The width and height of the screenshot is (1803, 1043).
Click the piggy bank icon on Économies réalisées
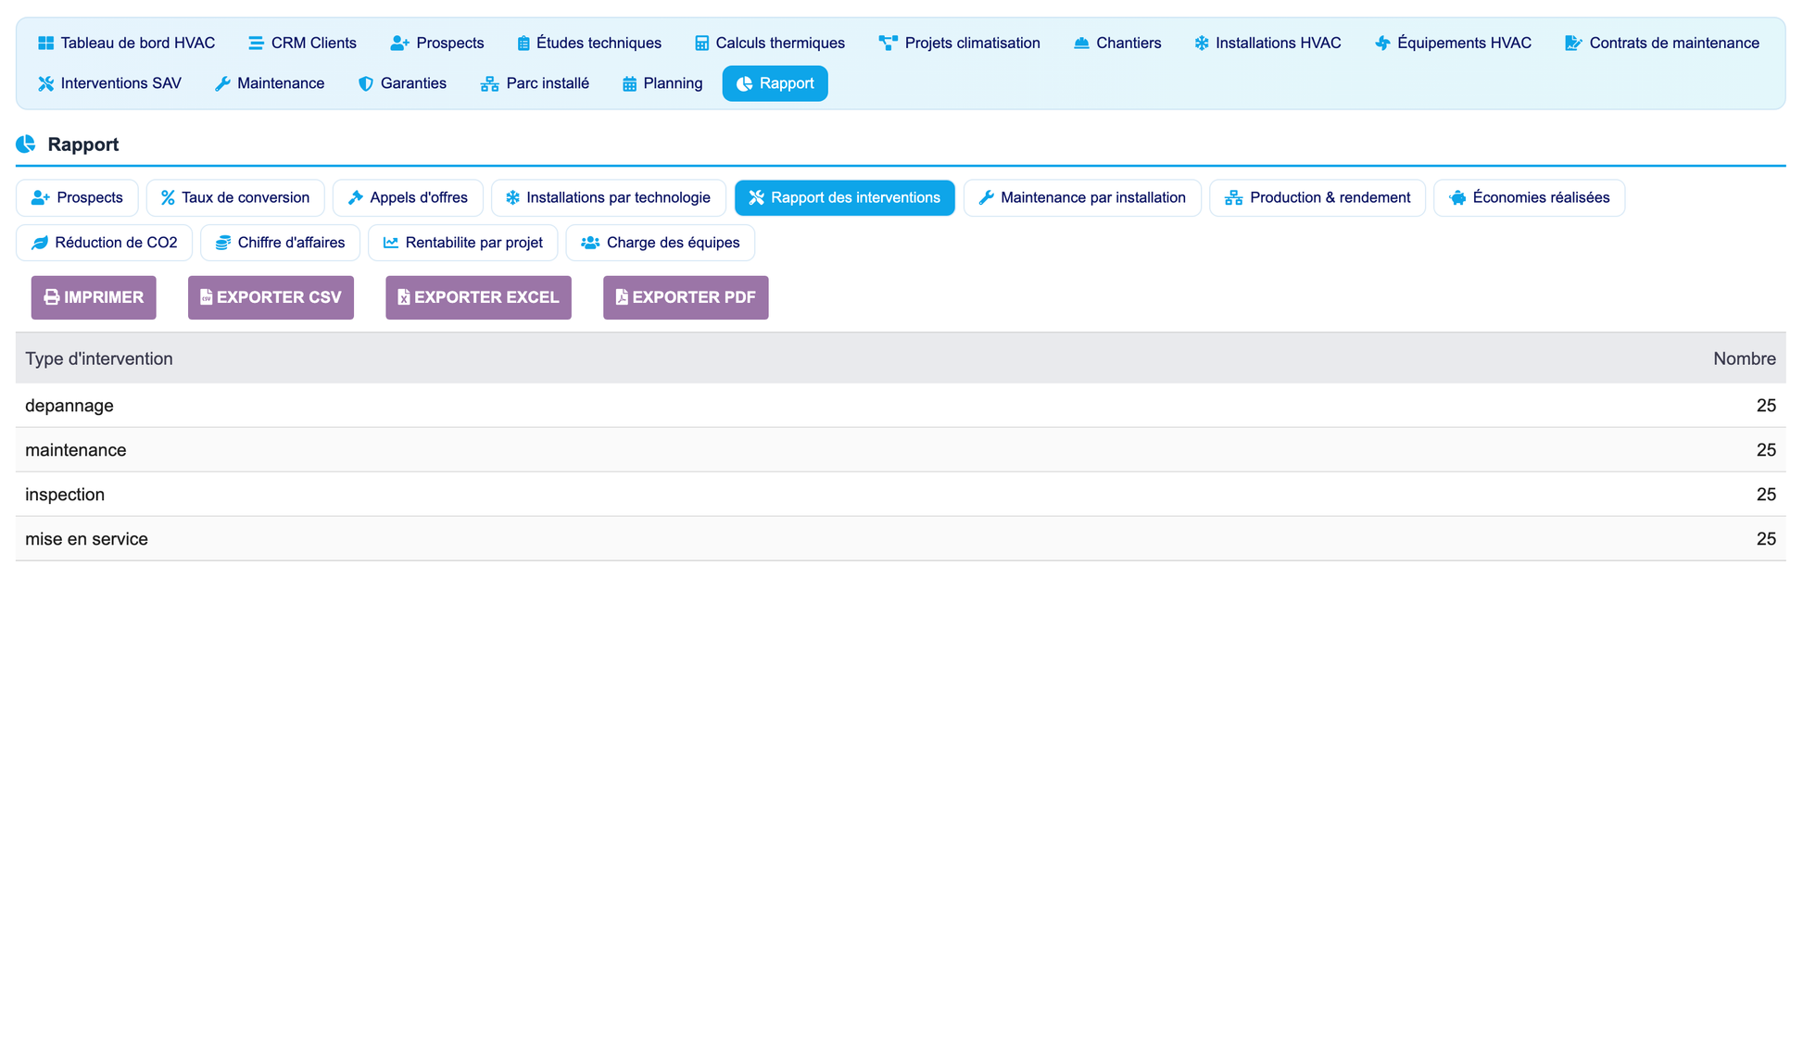pyautogui.click(x=1457, y=198)
